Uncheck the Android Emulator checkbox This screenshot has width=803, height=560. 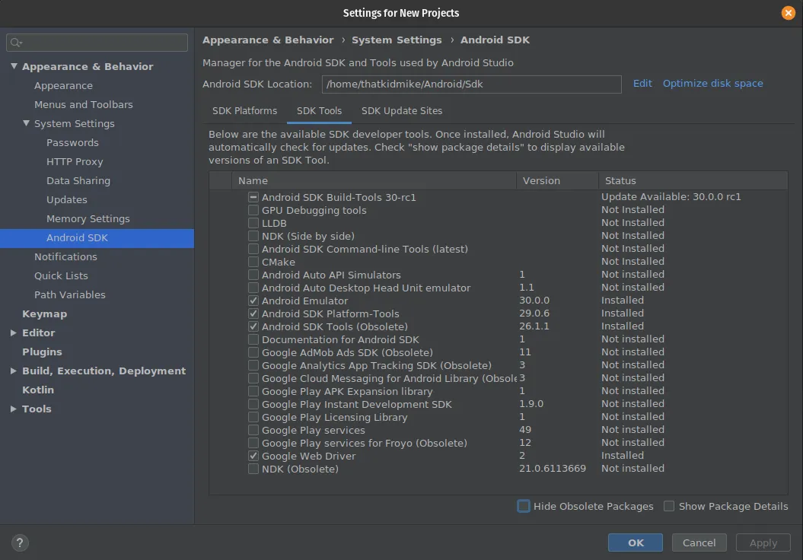253,301
